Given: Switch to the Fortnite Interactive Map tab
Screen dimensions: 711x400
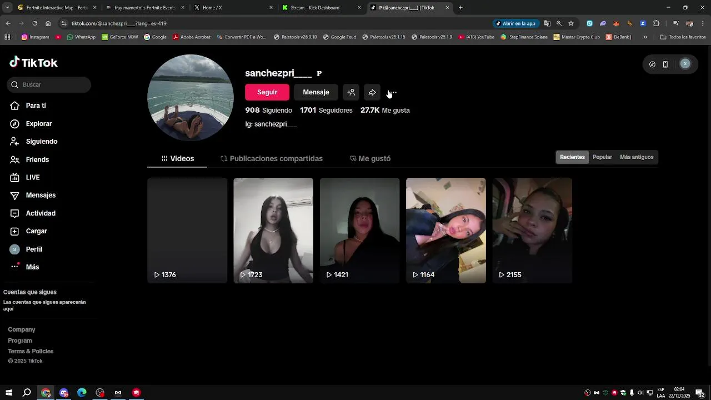Looking at the screenshot, I should tap(57, 8).
